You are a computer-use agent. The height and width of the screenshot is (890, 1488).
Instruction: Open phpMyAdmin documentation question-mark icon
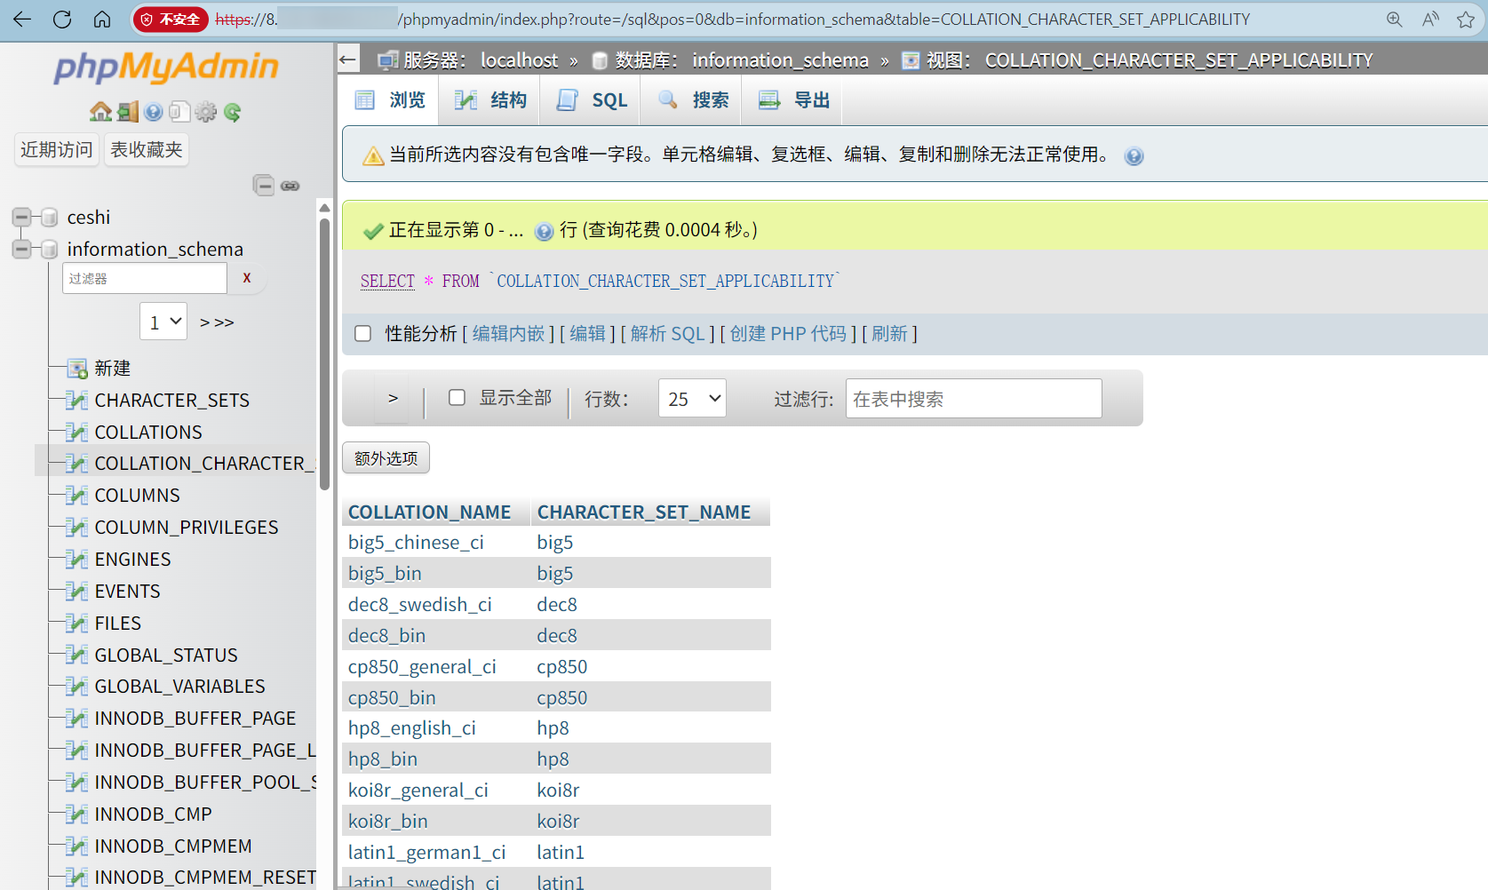(153, 111)
